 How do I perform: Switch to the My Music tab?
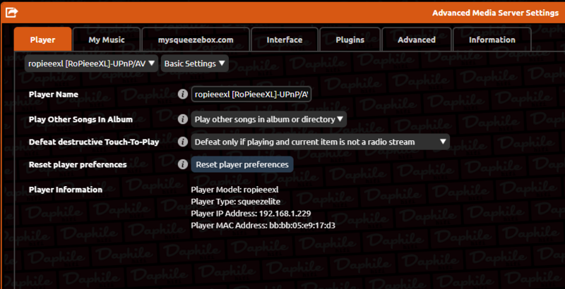coord(106,39)
